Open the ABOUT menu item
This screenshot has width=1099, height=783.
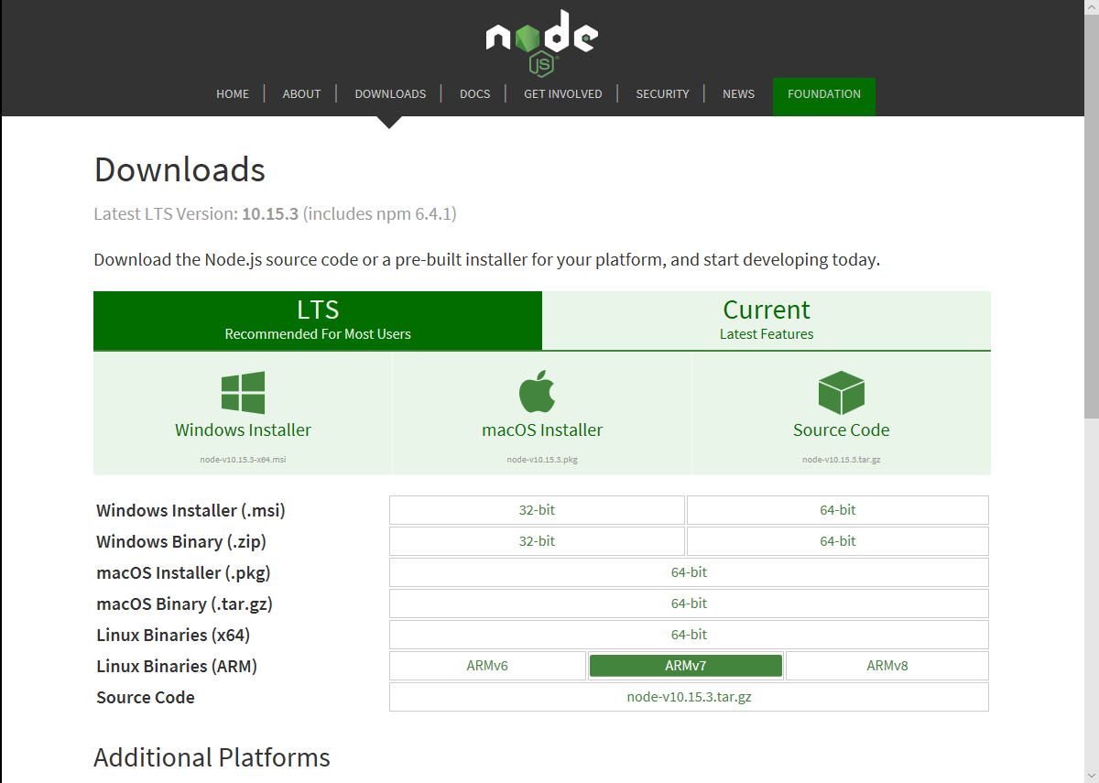tap(301, 94)
